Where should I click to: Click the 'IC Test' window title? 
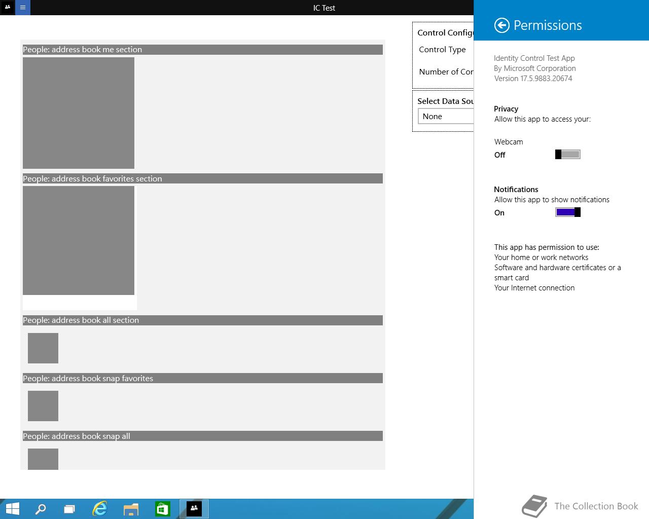(324, 8)
